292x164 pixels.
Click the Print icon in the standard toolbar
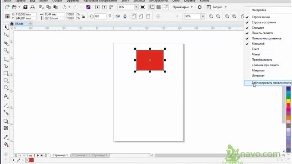(32, 7)
